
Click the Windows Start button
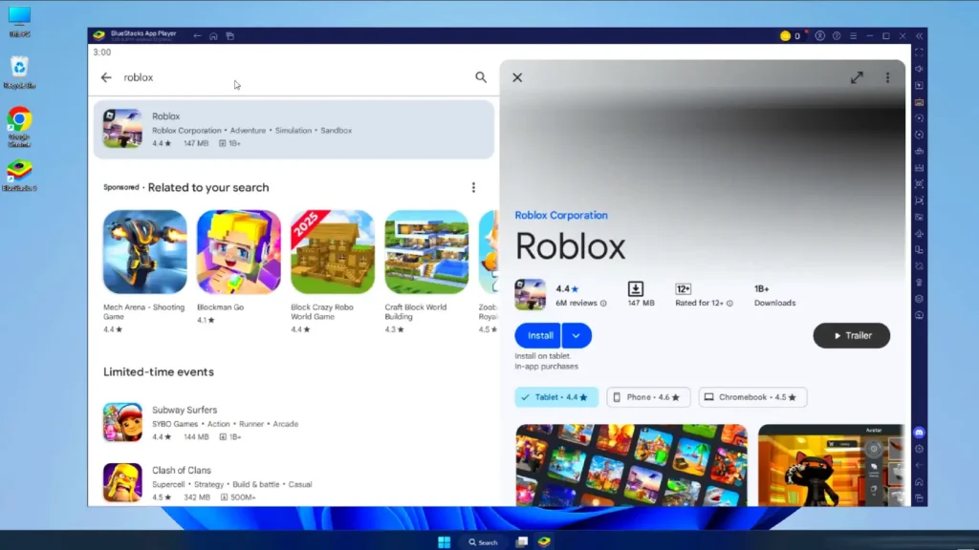point(444,542)
